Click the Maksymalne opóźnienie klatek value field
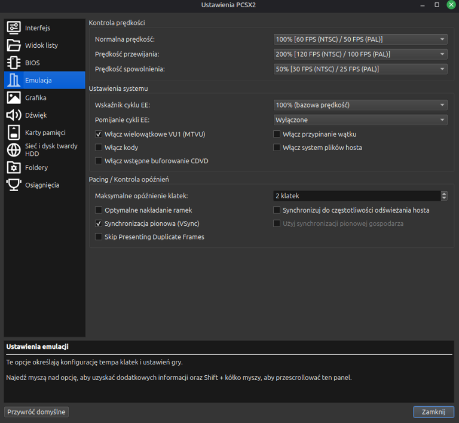Viewport: 459px width, 423px height. [356, 196]
